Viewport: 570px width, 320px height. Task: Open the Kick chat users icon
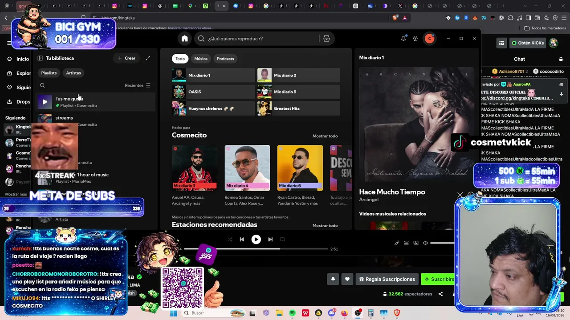(561, 59)
